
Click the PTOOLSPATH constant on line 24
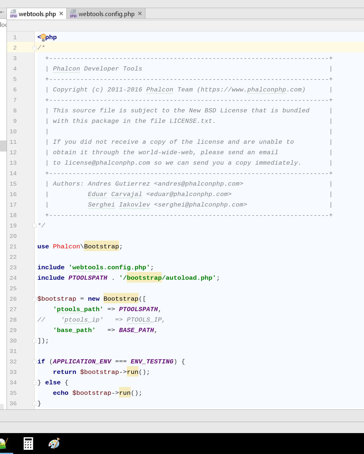pos(88,278)
